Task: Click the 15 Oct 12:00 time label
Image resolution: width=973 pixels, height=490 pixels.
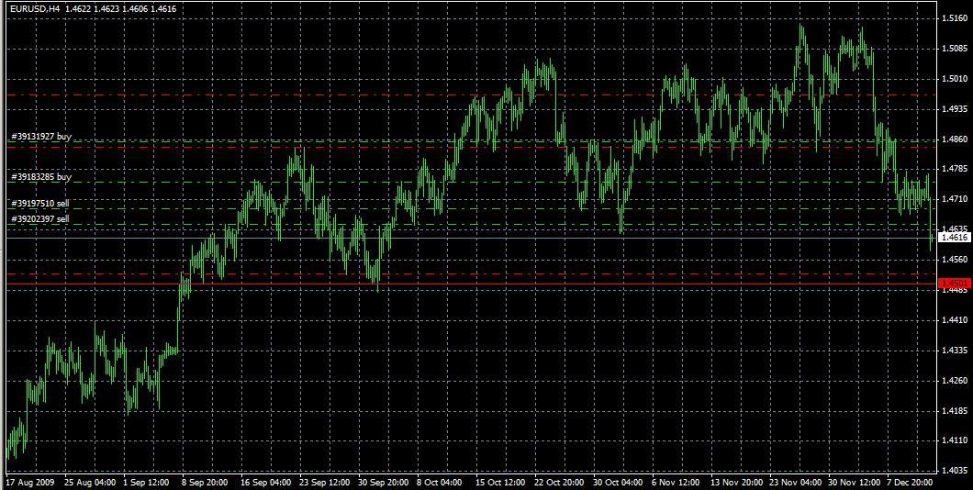Action: (x=500, y=482)
